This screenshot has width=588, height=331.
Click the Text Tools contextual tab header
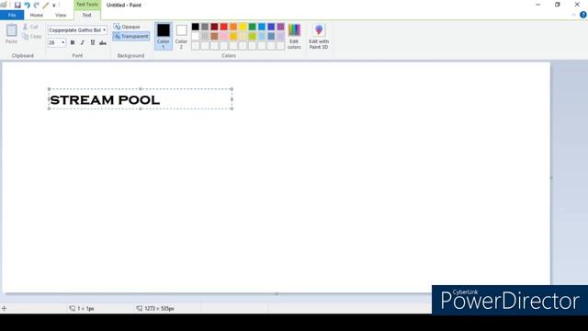(87, 5)
